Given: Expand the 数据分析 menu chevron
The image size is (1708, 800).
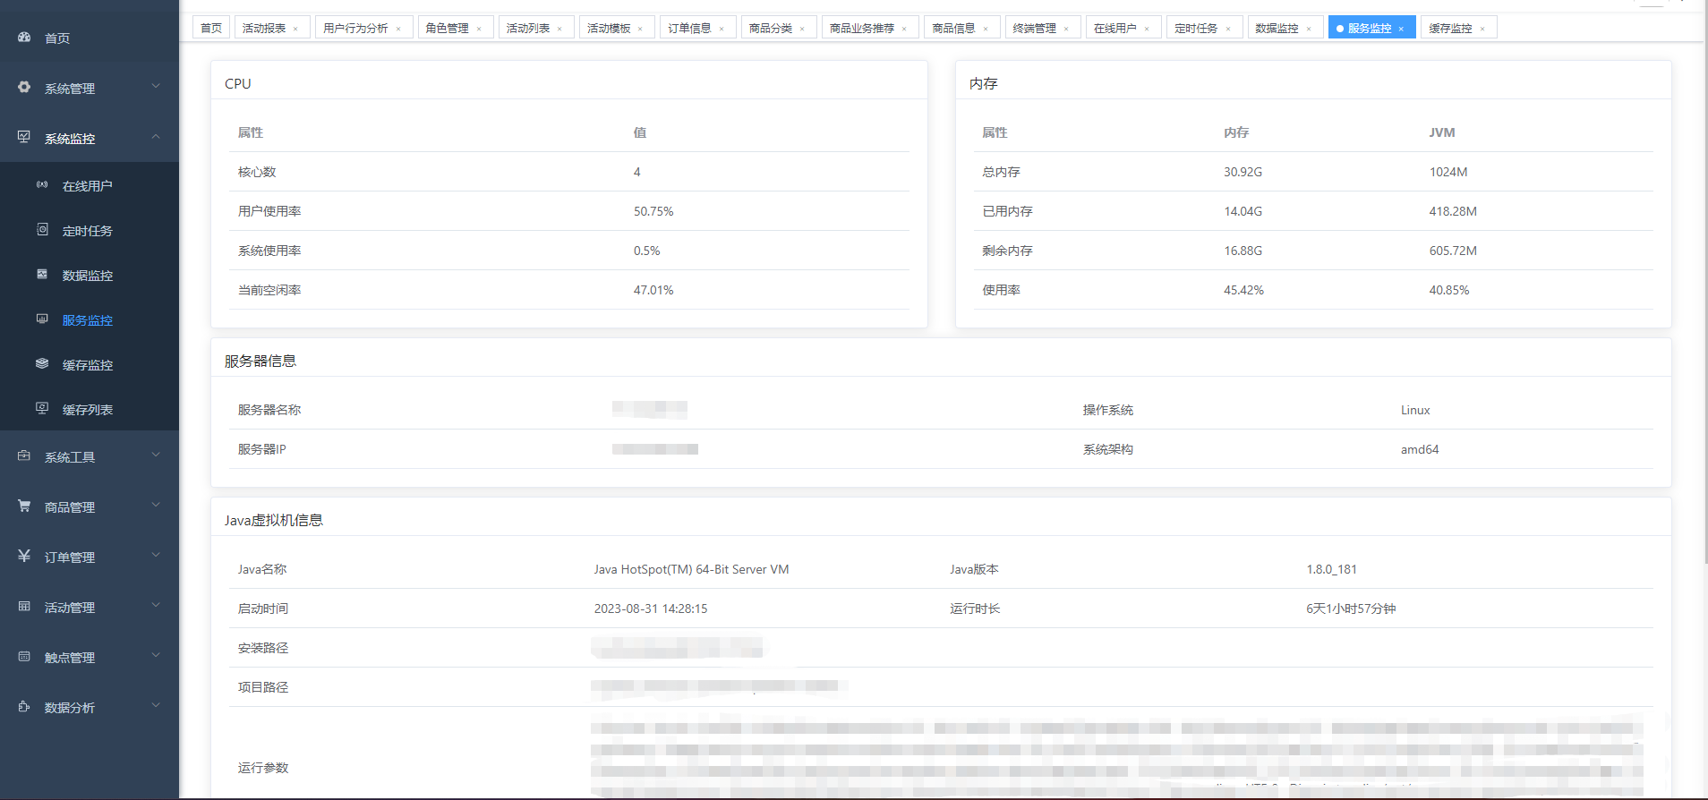Looking at the screenshot, I should tap(156, 706).
